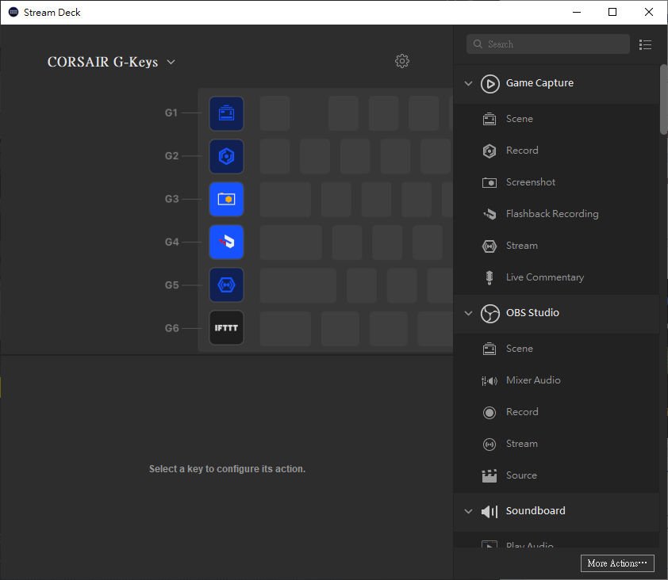The image size is (668, 580).
Task: Choose OBS Studio Stream action
Action: (556, 444)
